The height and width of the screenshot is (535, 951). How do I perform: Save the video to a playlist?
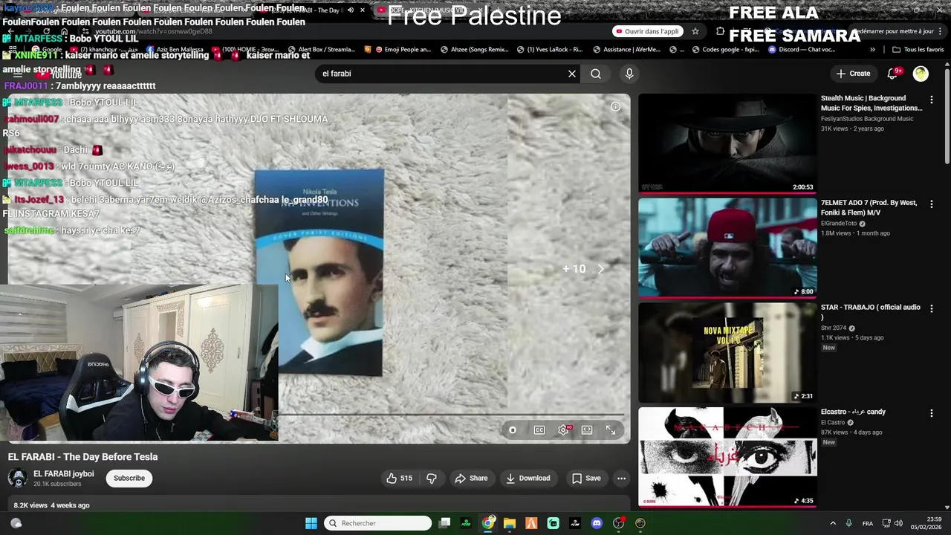tap(586, 479)
